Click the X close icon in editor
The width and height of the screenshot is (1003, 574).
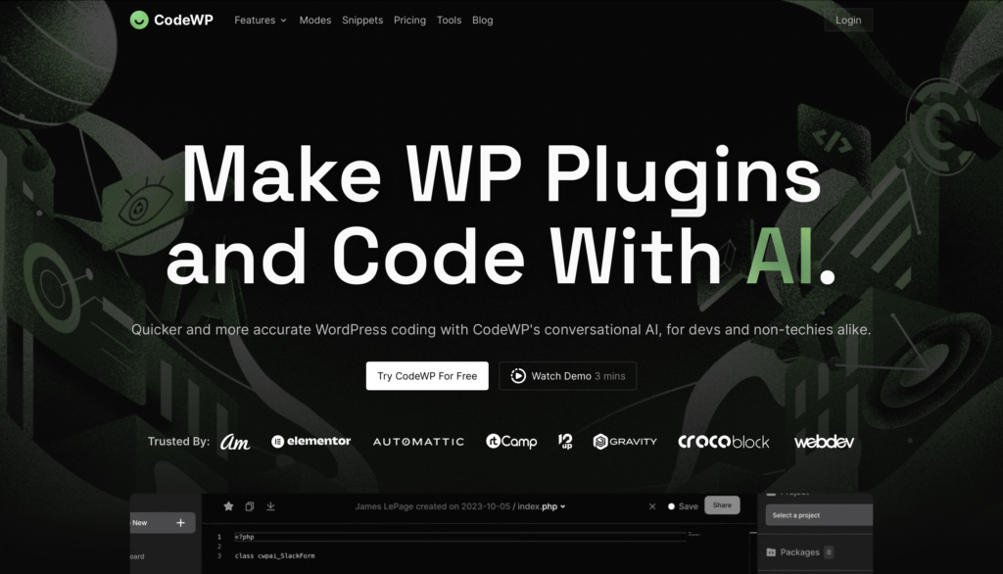click(x=652, y=506)
